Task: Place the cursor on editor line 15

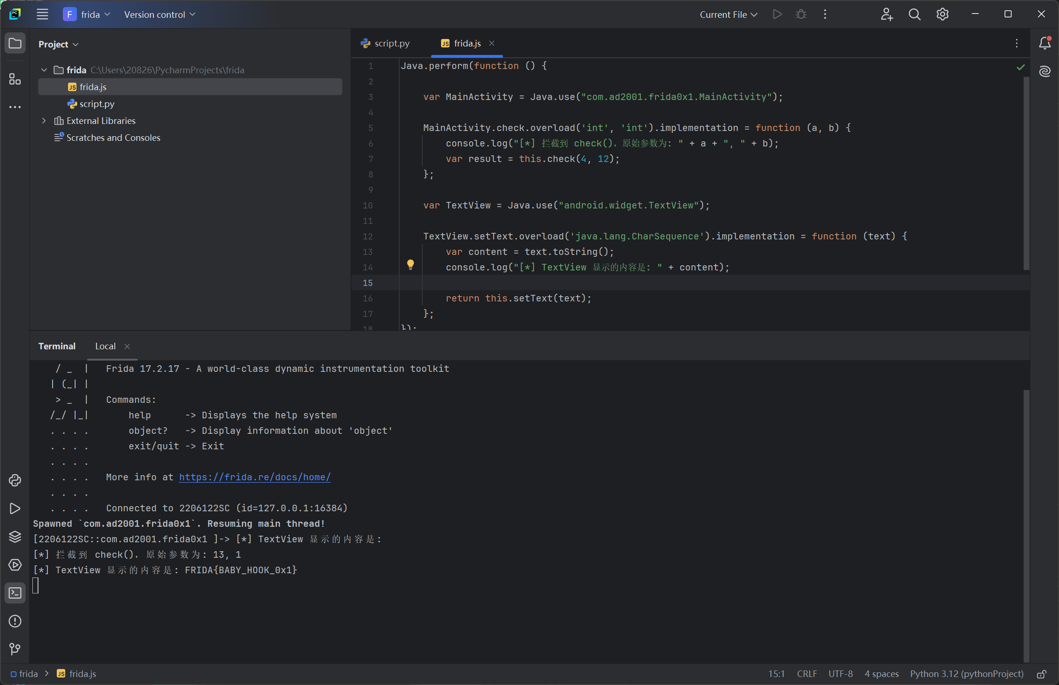Action: [x=690, y=283]
